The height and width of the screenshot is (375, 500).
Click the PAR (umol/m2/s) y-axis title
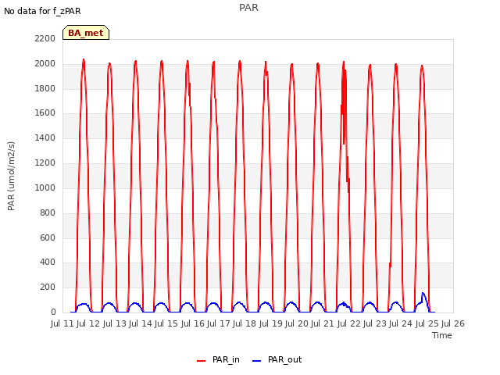pos(11,176)
